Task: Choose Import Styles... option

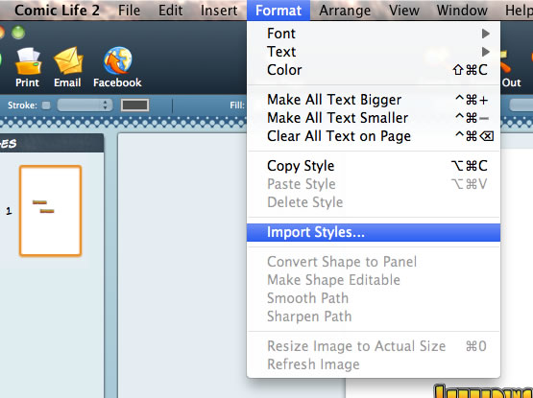Action: pos(374,233)
